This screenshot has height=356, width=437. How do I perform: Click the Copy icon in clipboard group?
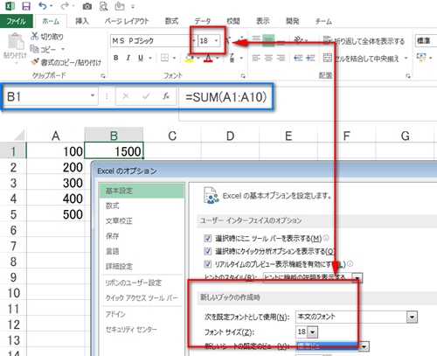tap(34, 49)
